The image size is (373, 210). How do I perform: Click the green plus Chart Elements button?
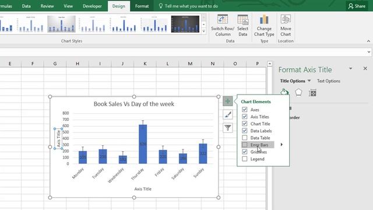[x=228, y=101]
